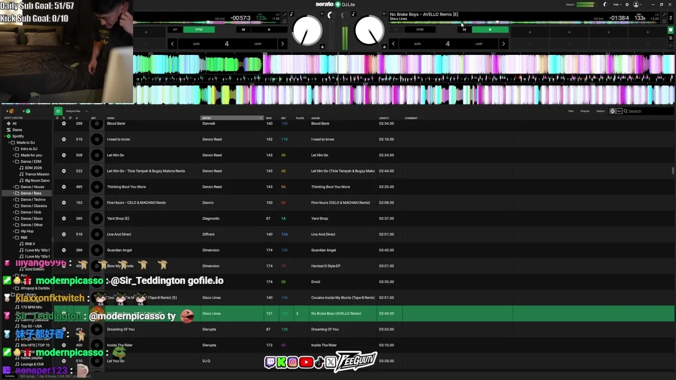Open the EDM 2026 playlist
Image resolution: width=676 pixels, height=380 pixels.
point(33,168)
